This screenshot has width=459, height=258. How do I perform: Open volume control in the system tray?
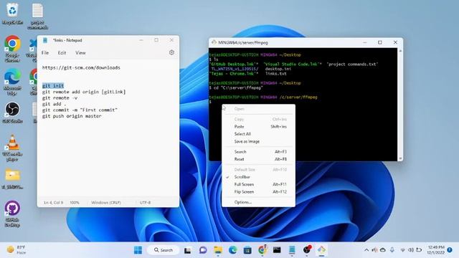click(x=411, y=250)
